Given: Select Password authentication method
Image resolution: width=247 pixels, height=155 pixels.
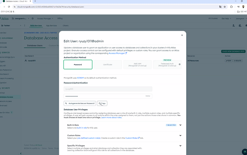Looking at the screenshot, I should click(78, 64).
